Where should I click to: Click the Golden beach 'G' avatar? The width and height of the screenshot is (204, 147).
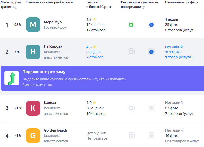point(33,136)
